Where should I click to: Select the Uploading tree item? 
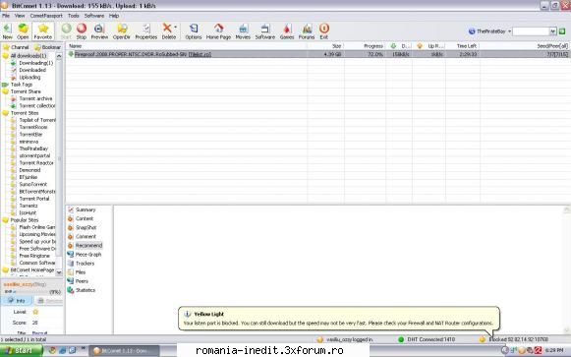(29, 78)
